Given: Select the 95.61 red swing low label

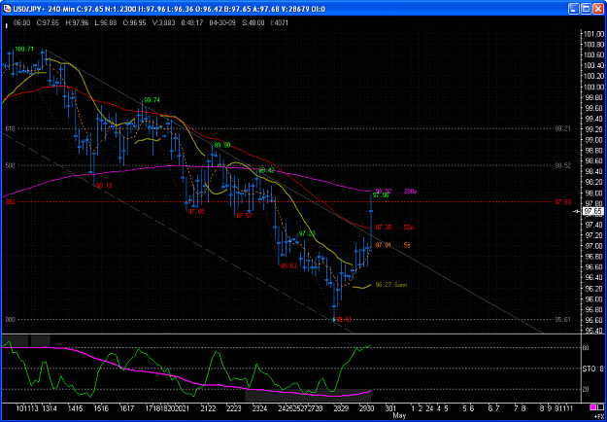Looking at the screenshot, I should tap(344, 320).
